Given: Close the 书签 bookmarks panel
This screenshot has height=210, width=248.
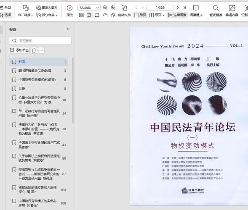Looking at the screenshot, I should [68, 29].
